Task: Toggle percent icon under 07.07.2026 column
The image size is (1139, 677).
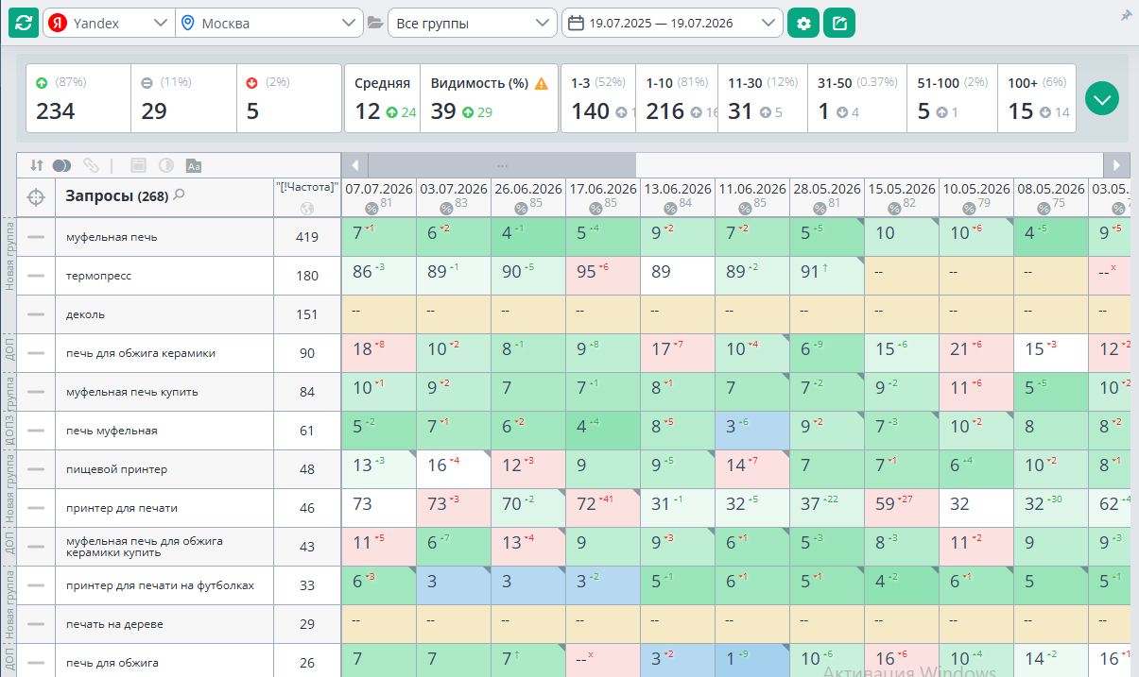Action: point(371,209)
